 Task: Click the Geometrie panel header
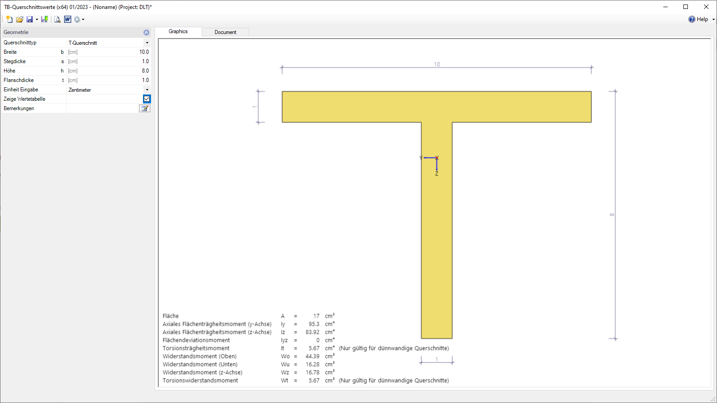pos(76,32)
